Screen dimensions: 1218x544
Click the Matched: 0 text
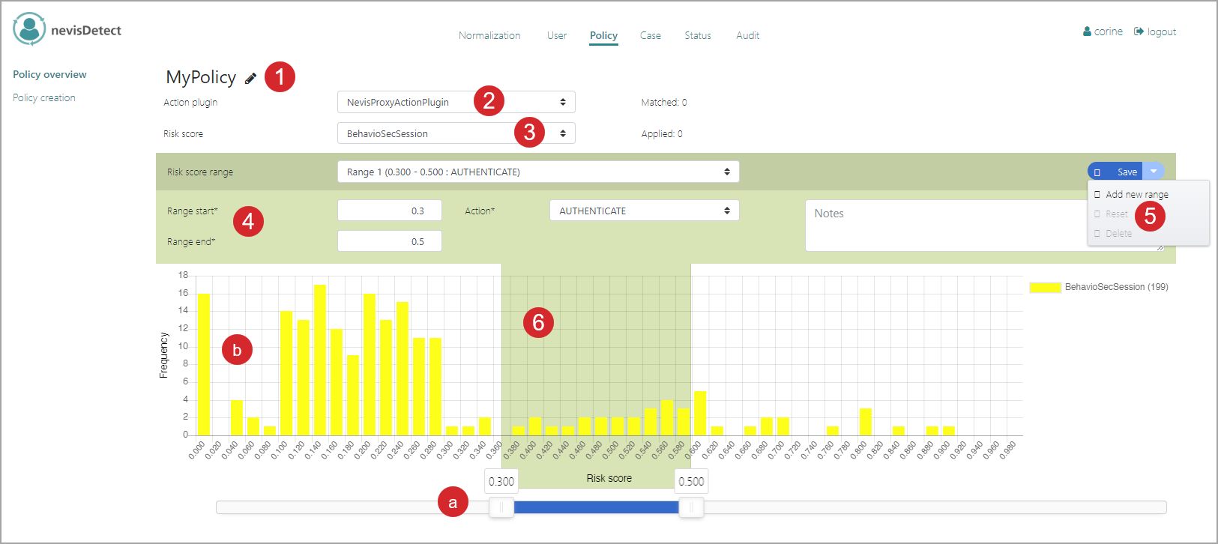coord(664,102)
